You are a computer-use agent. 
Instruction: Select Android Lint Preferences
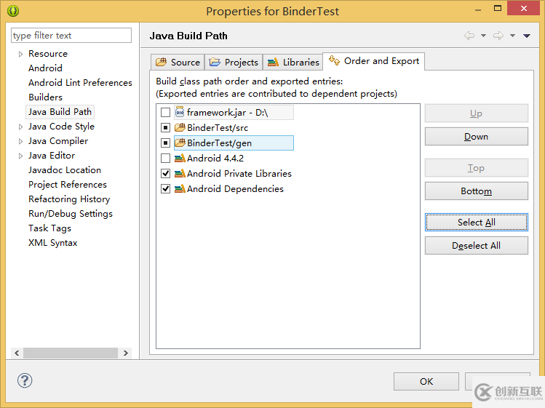point(80,83)
